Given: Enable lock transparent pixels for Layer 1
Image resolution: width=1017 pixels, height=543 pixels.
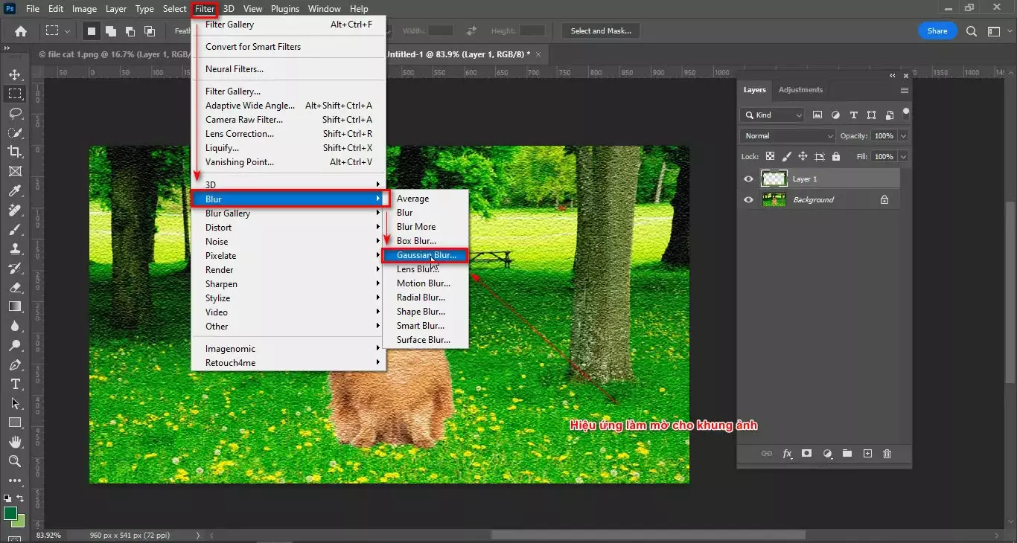Looking at the screenshot, I should point(770,156).
